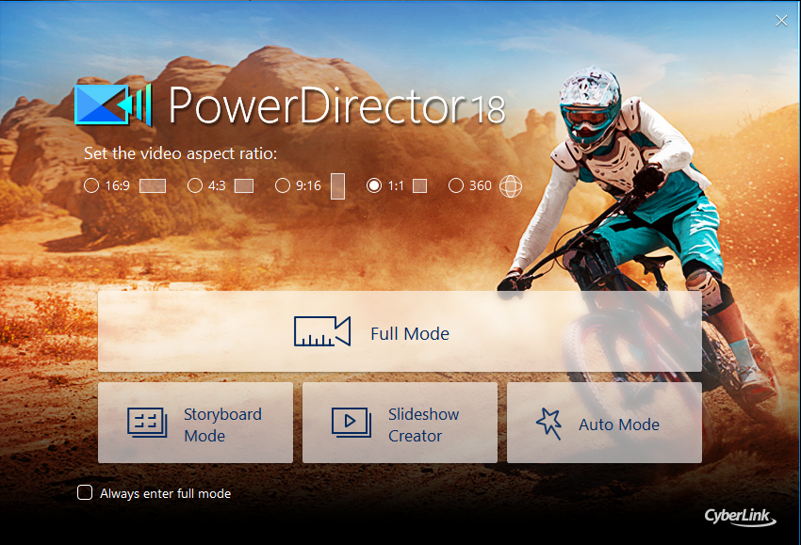Start the Slideshow Creator
The height and width of the screenshot is (545, 801).
[400, 422]
